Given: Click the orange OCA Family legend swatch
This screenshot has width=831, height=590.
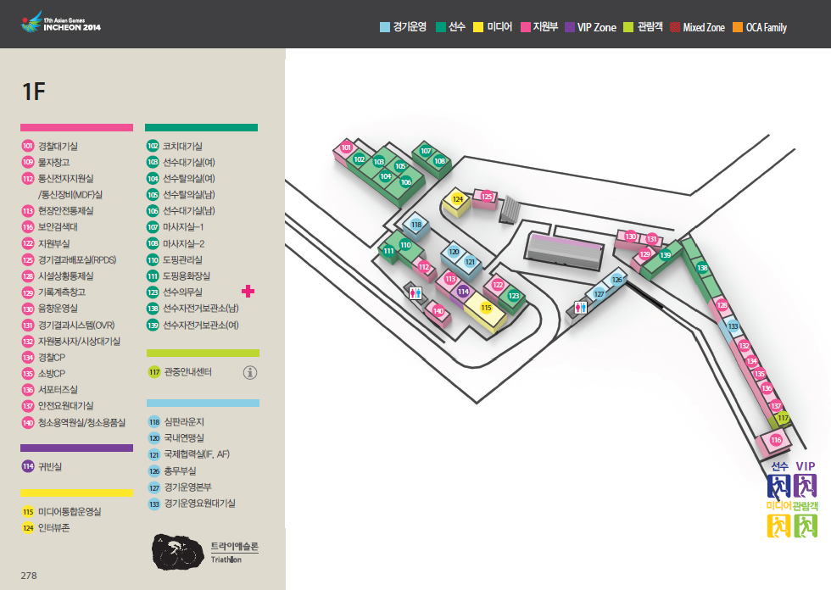Looking at the screenshot, I should pos(737,27).
